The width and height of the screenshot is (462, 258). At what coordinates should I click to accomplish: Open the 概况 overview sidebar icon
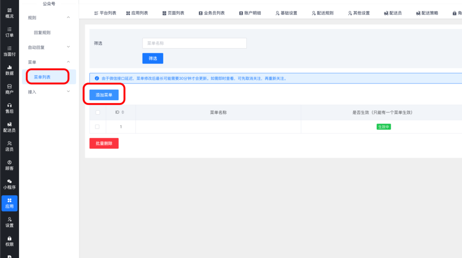[x=9, y=13]
